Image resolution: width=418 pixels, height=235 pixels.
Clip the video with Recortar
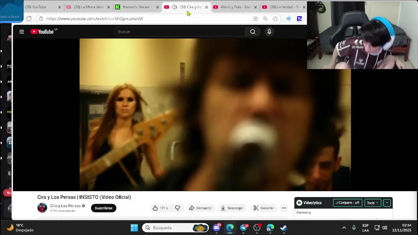point(264,208)
